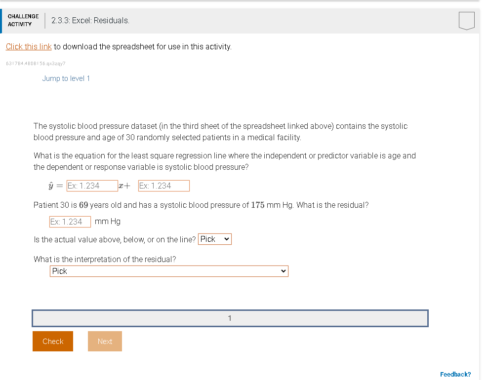Click the CHALLENGE ACTIVITY header label
The height and width of the screenshot is (380, 489).
23,20
